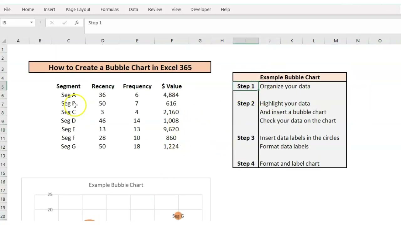Click the Cancel (X) formula bar icon
Image resolution: width=401 pixels, height=225 pixels.
tap(52, 23)
